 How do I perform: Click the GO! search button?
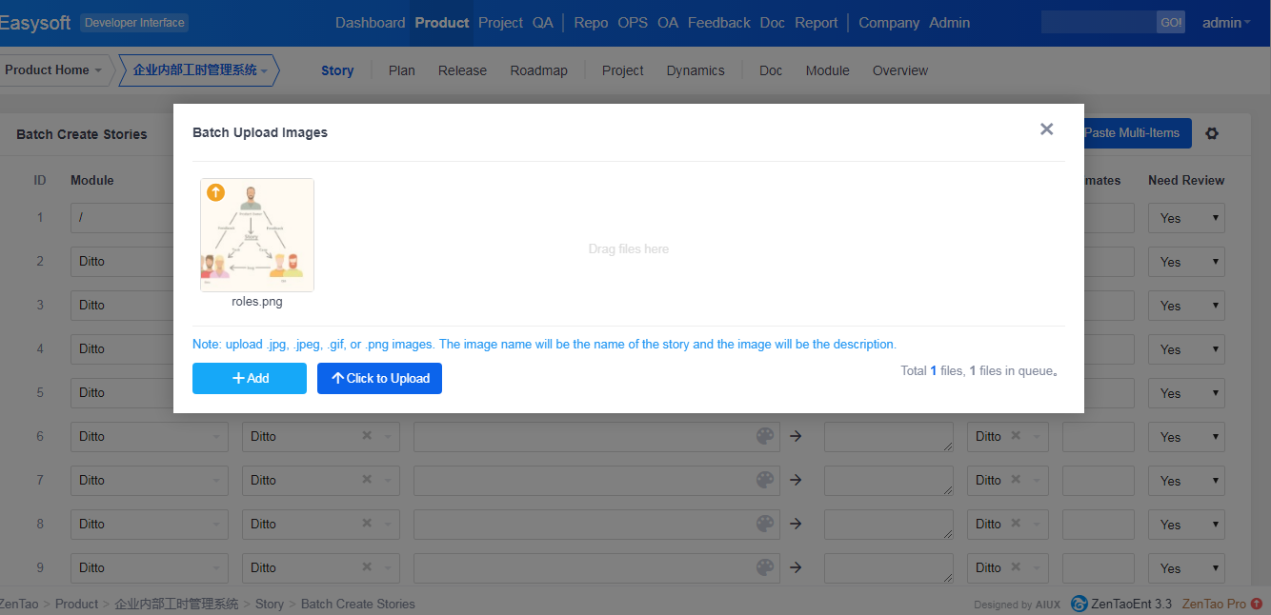coord(1170,23)
